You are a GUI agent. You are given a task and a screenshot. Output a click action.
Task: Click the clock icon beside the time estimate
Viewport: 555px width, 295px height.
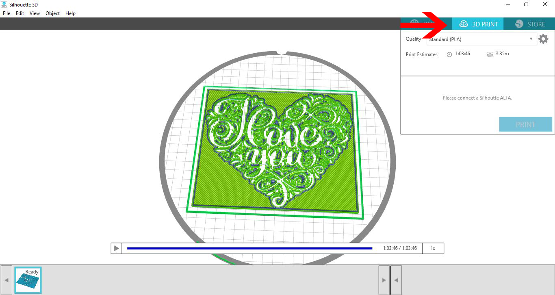pos(449,54)
